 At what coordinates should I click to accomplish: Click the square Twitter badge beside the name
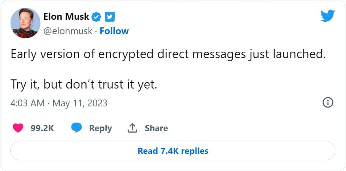pyautogui.click(x=110, y=16)
